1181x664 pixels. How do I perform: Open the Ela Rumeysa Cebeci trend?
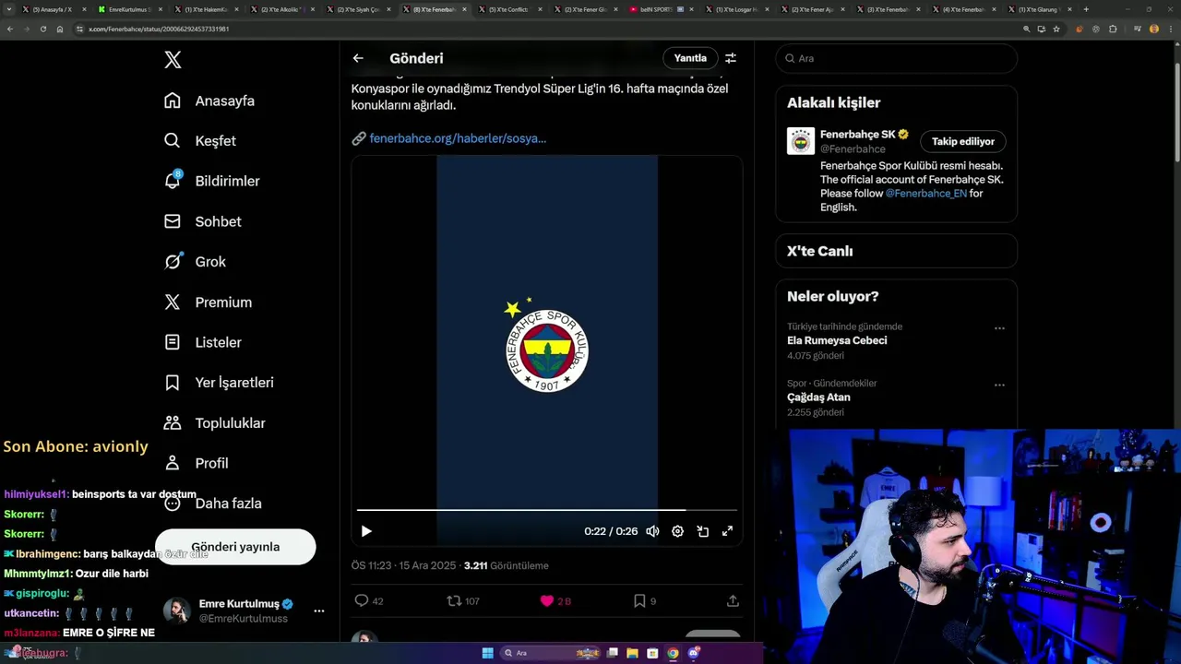(837, 340)
